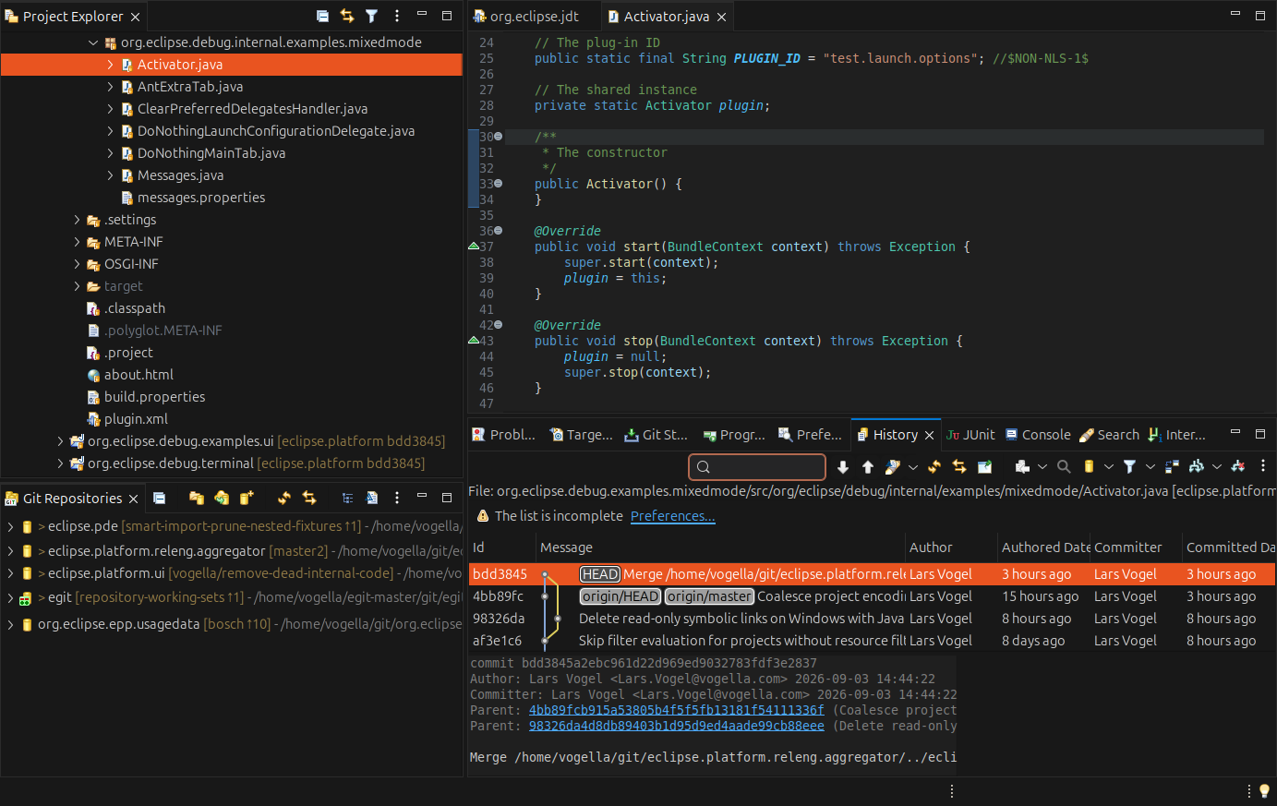Click override marker at line 37
The height and width of the screenshot is (806, 1277).
(474, 247)
